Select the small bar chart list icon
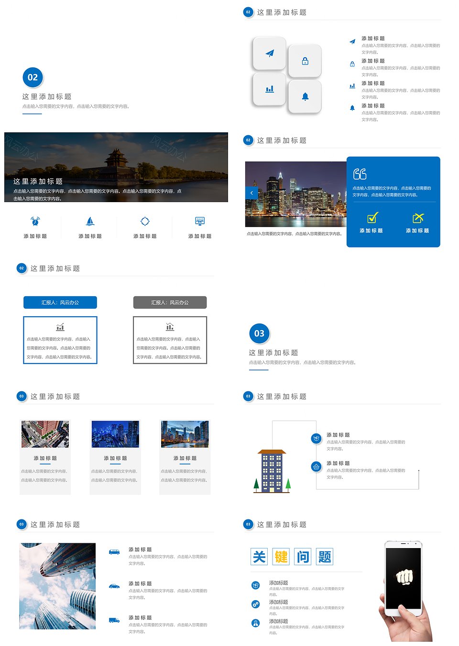 coord(352,86)
